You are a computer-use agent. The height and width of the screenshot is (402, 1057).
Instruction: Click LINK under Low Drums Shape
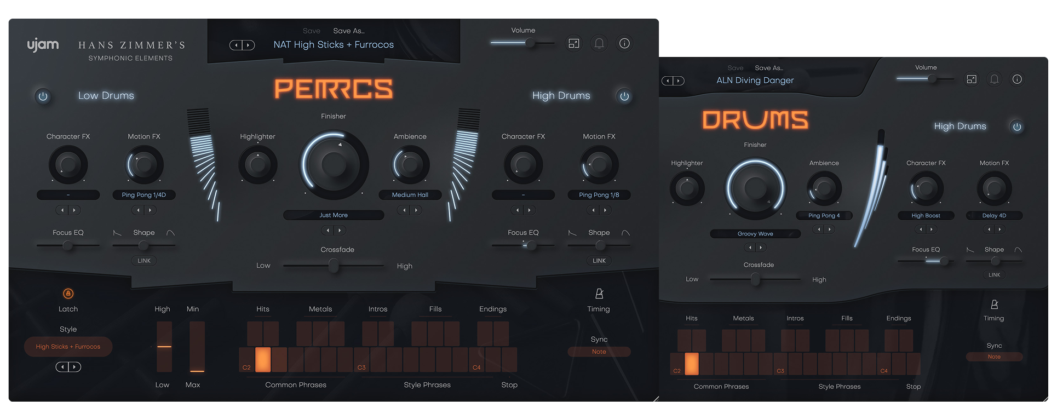click(x=144, y=261)
